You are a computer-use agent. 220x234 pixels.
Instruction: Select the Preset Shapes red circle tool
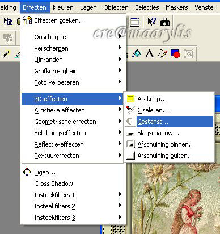176,53
